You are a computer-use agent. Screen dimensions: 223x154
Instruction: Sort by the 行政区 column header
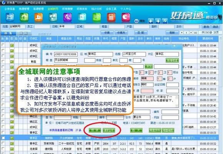(x=33, y=38)
